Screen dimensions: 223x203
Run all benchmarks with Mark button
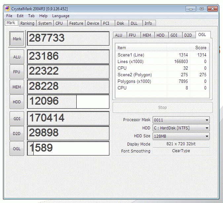click(17, 39)
